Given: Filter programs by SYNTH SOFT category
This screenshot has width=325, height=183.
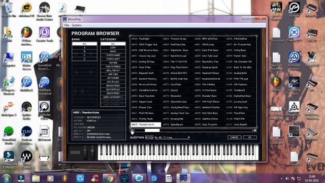Looking at the screenshot, I should point(113,59).
